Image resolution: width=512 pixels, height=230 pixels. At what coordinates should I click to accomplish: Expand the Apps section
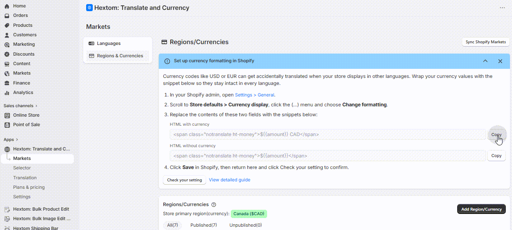pyautogui.click(x=11, y=139)
